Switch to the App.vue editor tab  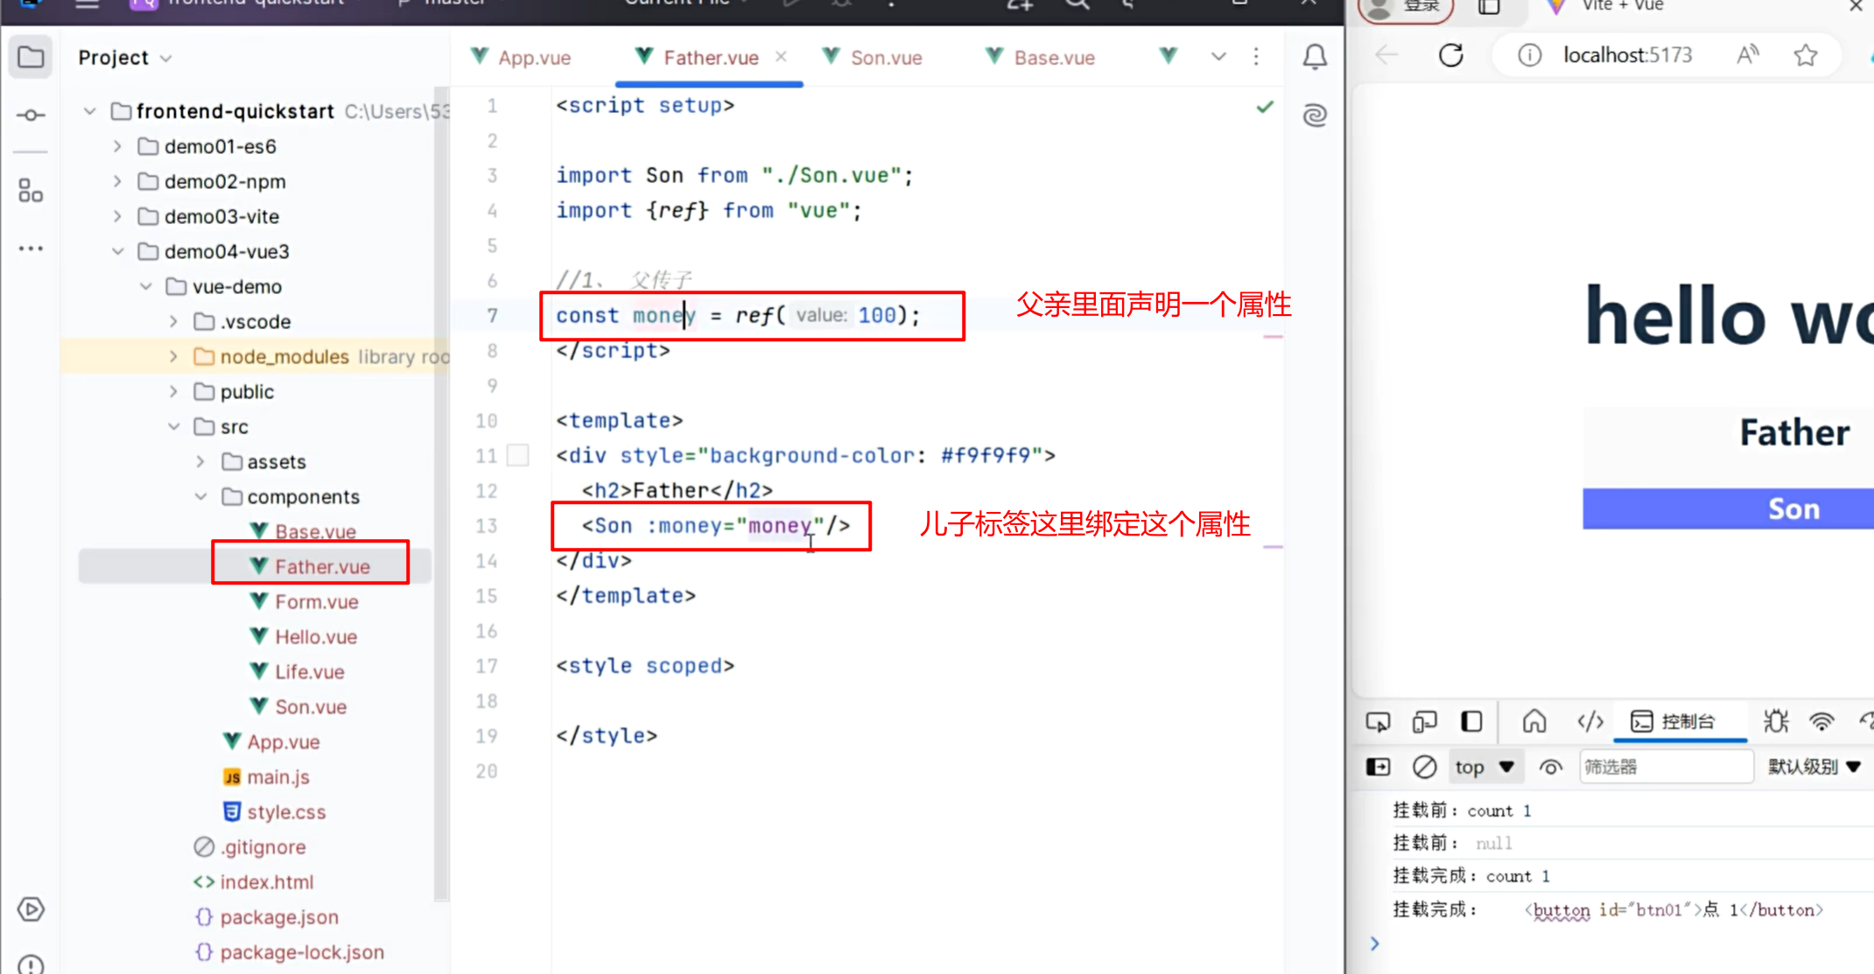tap(521, 58)
